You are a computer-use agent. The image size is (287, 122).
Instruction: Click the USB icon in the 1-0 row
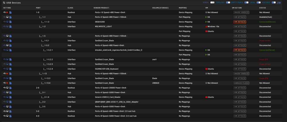4,12
